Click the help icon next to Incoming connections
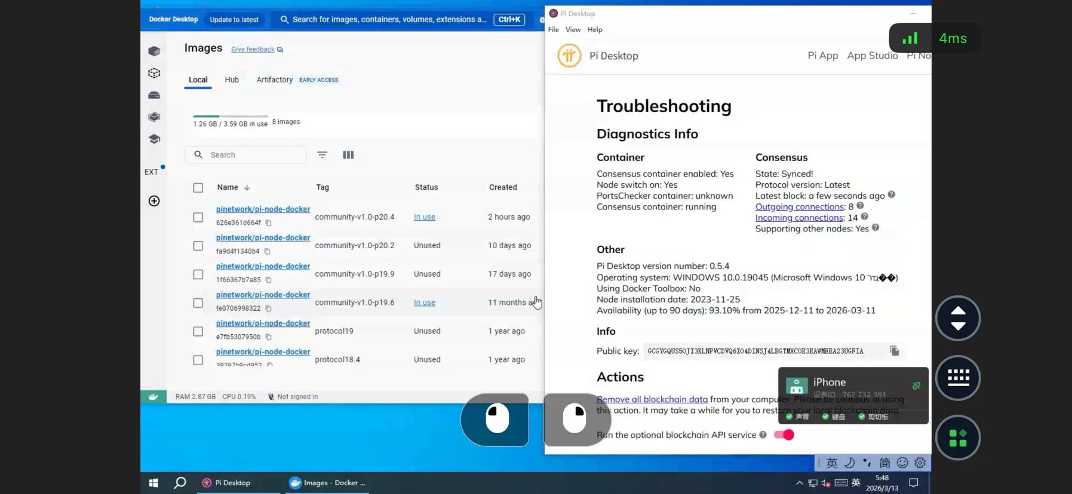This screenshot has height=494, width=1072. 864,217
